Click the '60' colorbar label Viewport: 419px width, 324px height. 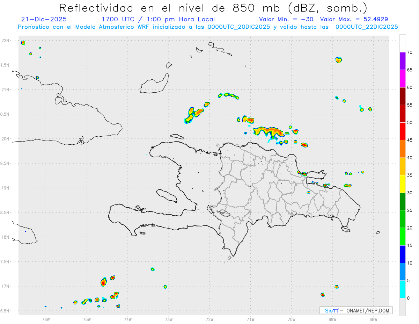(x=410, y=87)
